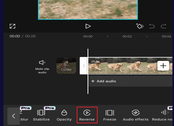
Task: Play the video preview
Action: (x=88, y=26)
